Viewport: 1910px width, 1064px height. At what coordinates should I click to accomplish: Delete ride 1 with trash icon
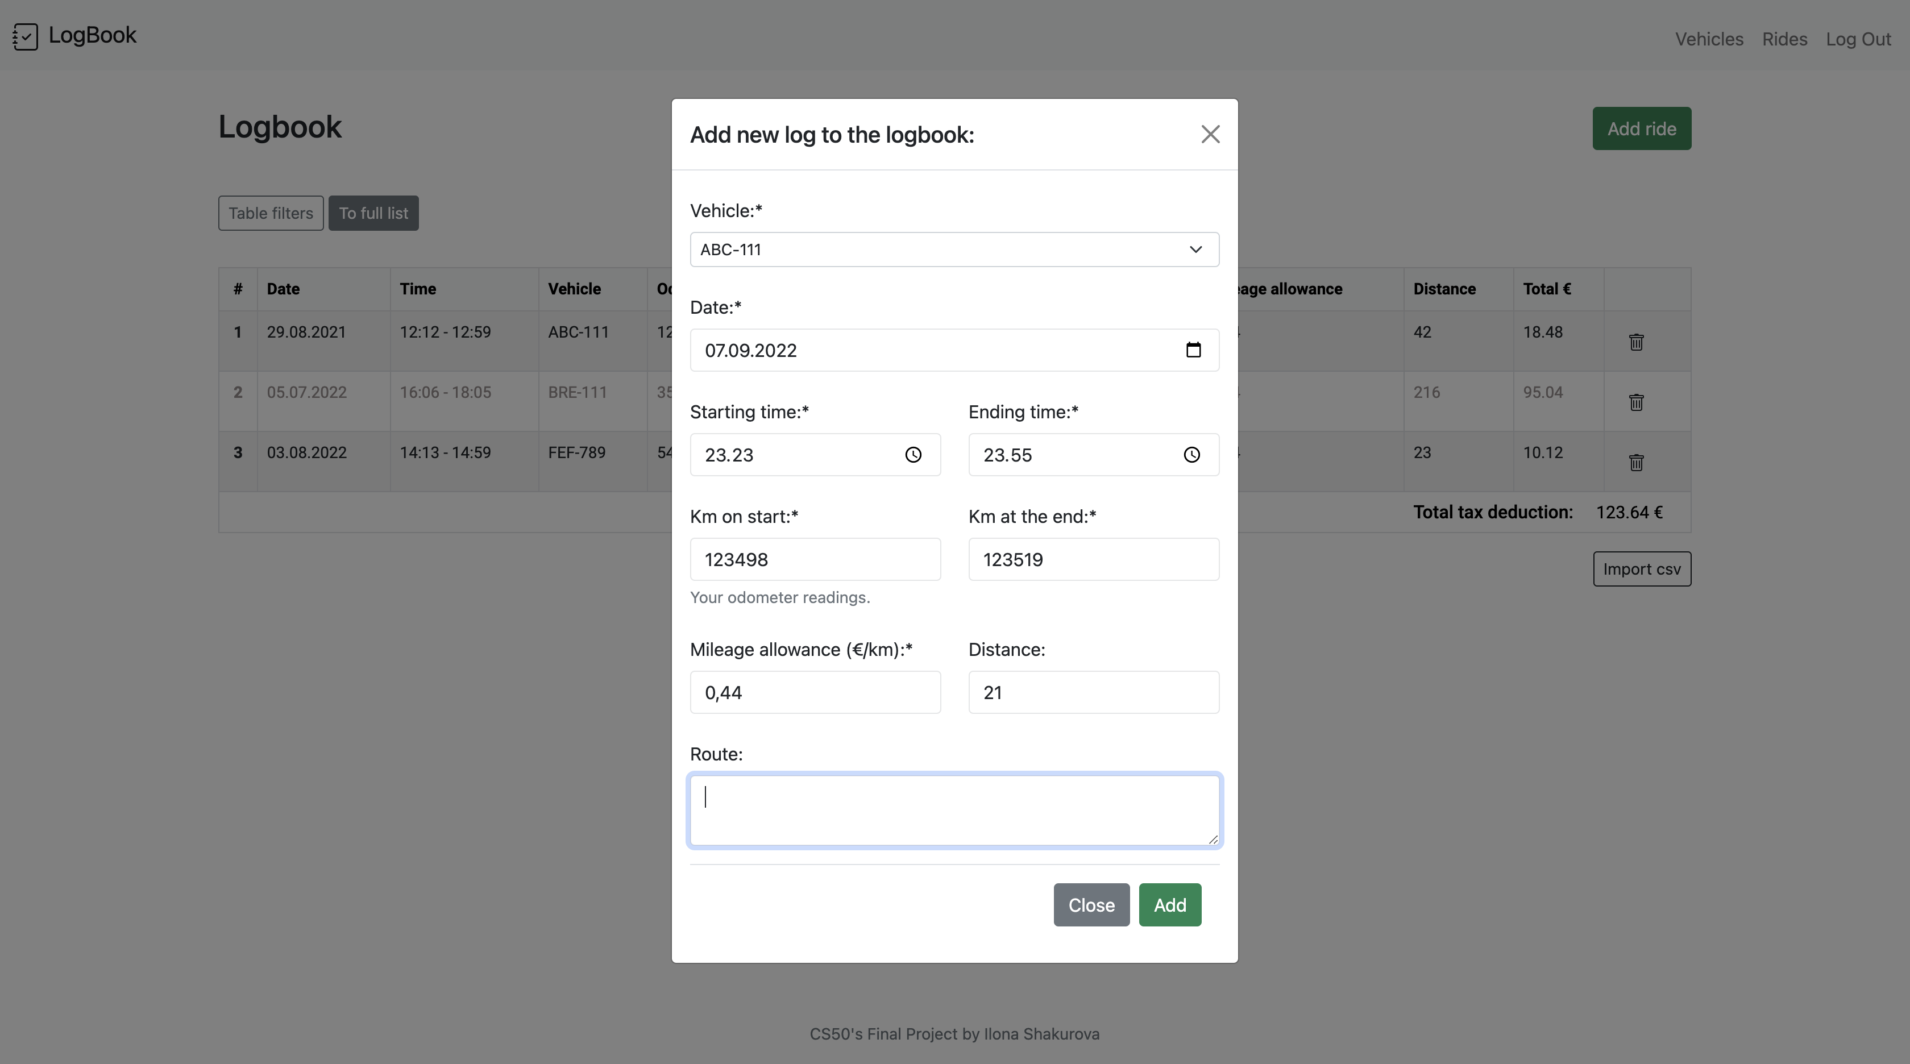click(1635, 342)
